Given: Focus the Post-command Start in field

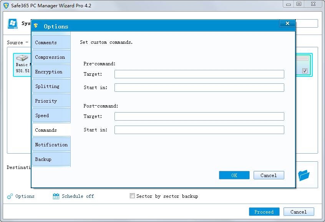Looking at the screenshot, I should 199,130.
